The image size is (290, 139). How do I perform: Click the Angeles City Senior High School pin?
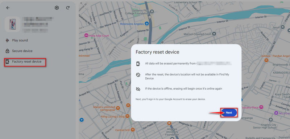point(271,120)
